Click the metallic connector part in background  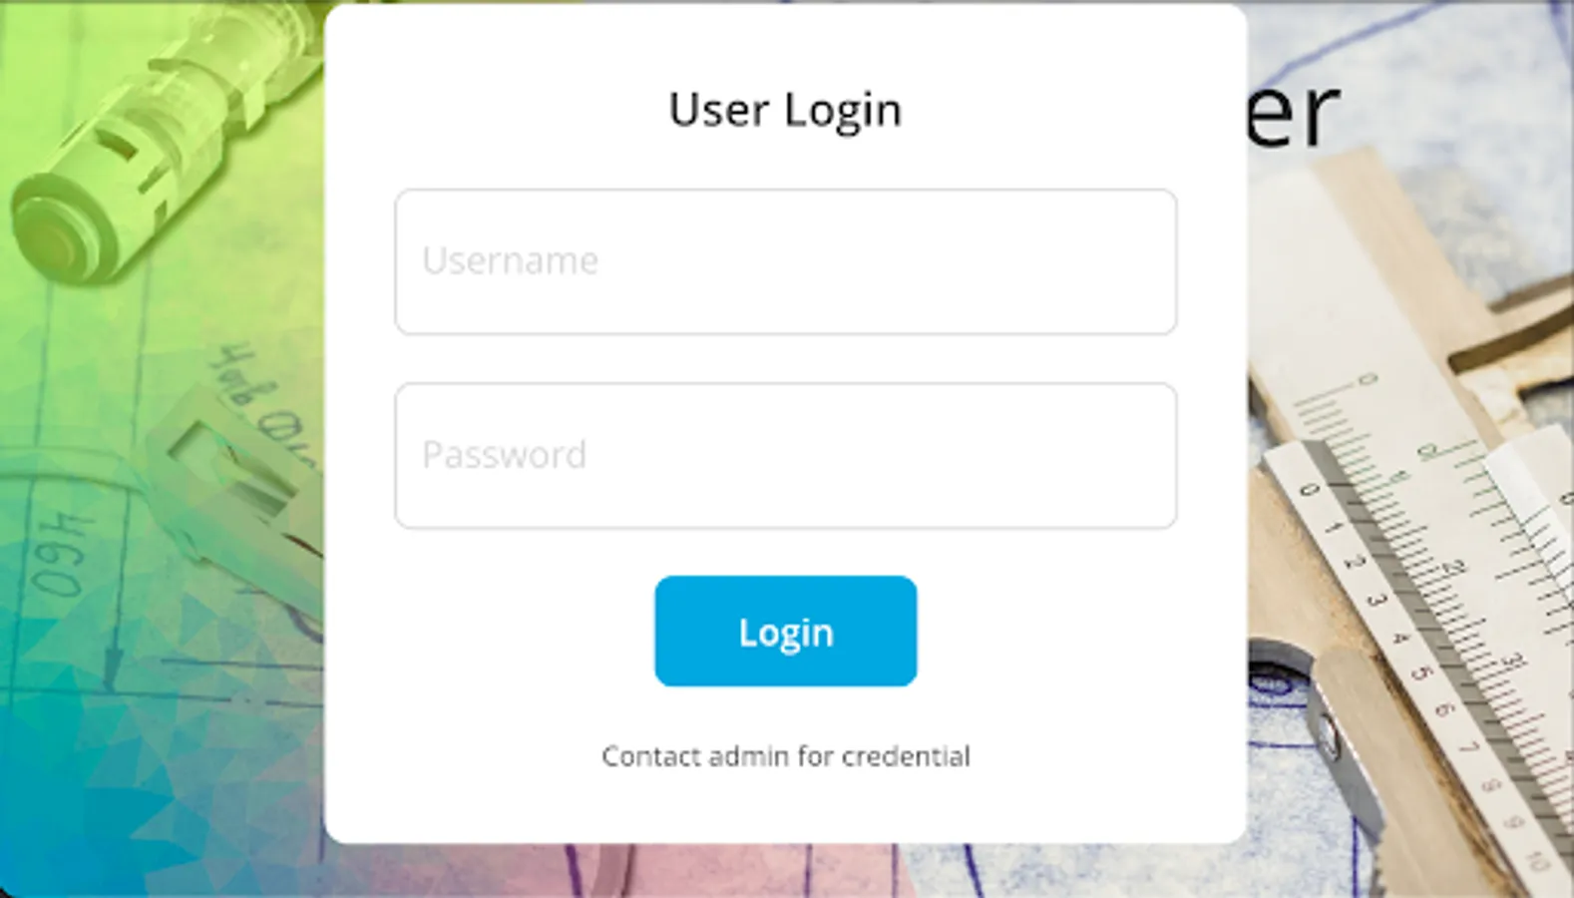[150, 150]
